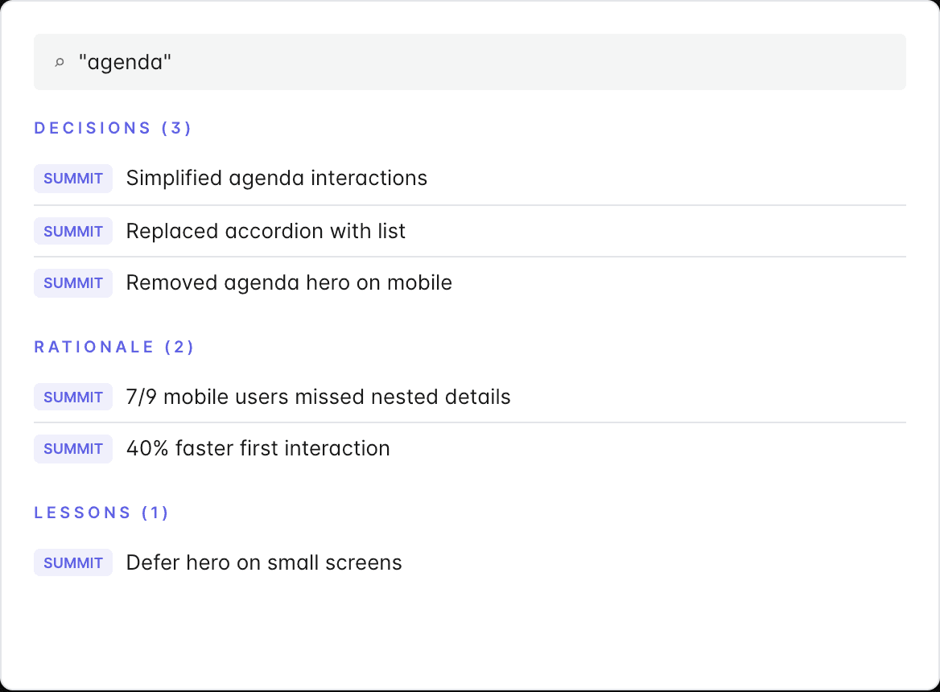Click the count in Decisions heading
940x692 pixels.
coord(176,128)
